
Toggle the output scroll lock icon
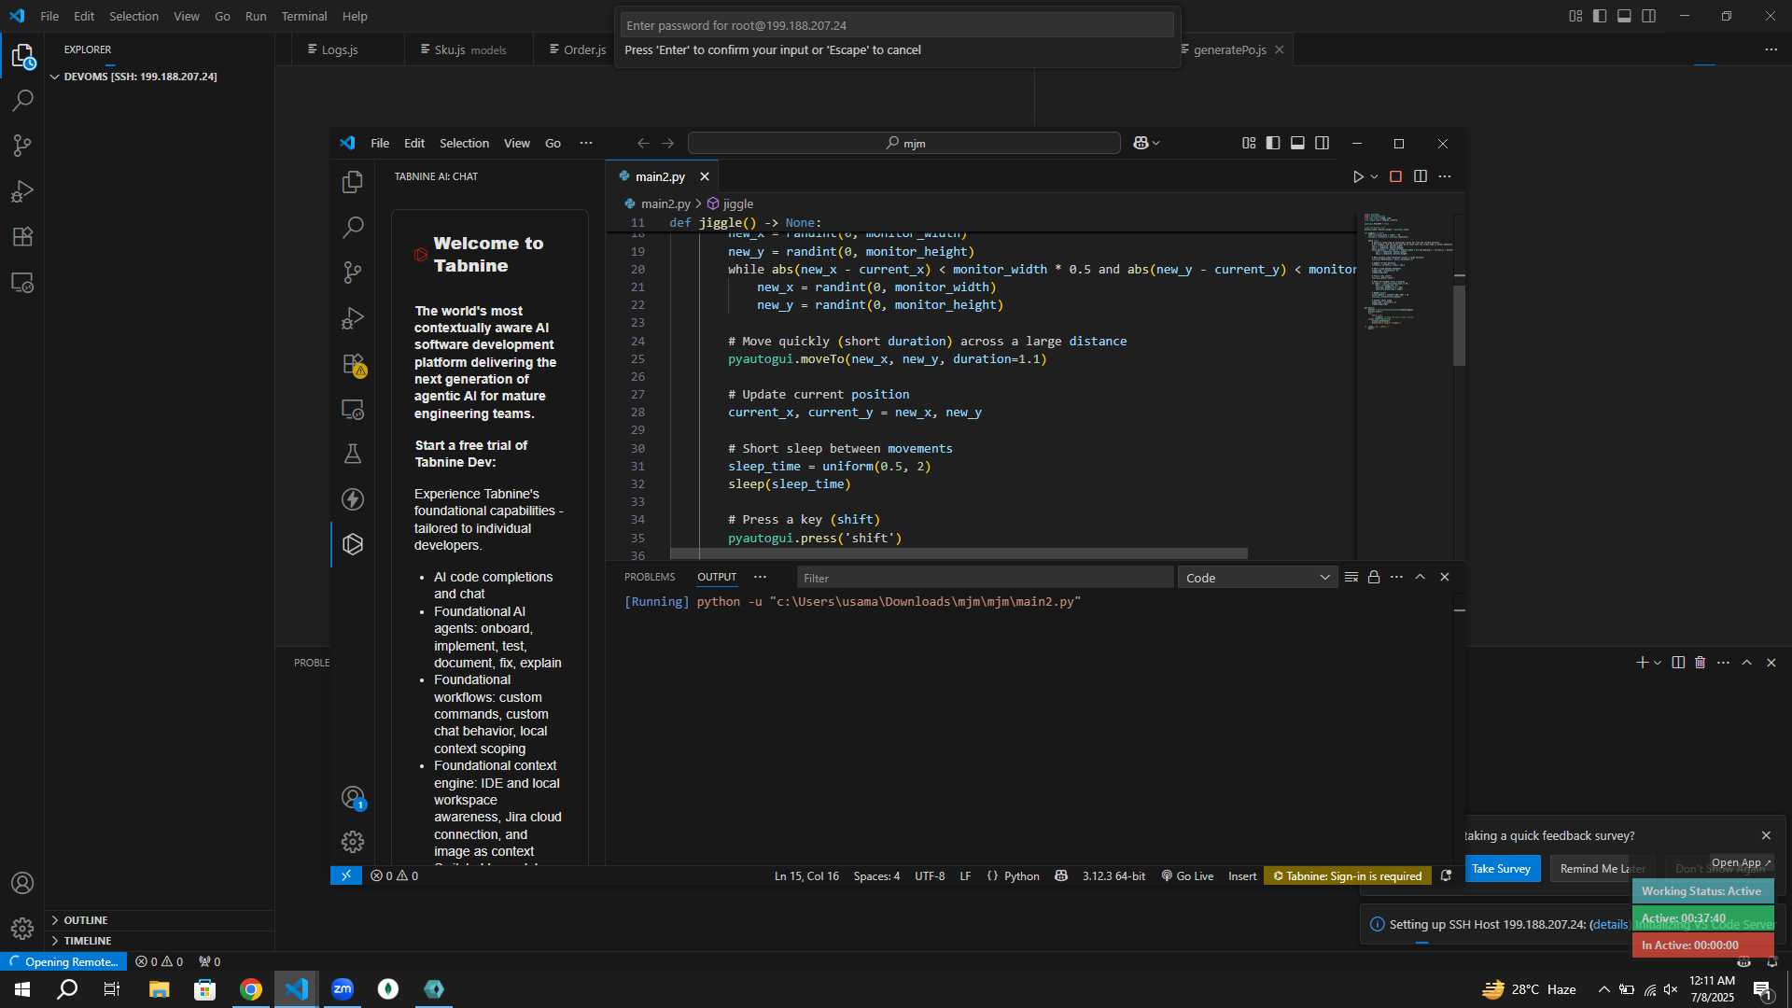[x=1374, y=577]
